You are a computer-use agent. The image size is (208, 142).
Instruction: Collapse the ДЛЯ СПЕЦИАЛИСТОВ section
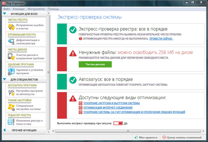tap(5, 80)
